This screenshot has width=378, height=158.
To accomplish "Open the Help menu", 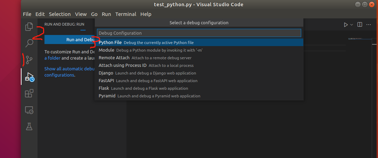I will [146, 14].
